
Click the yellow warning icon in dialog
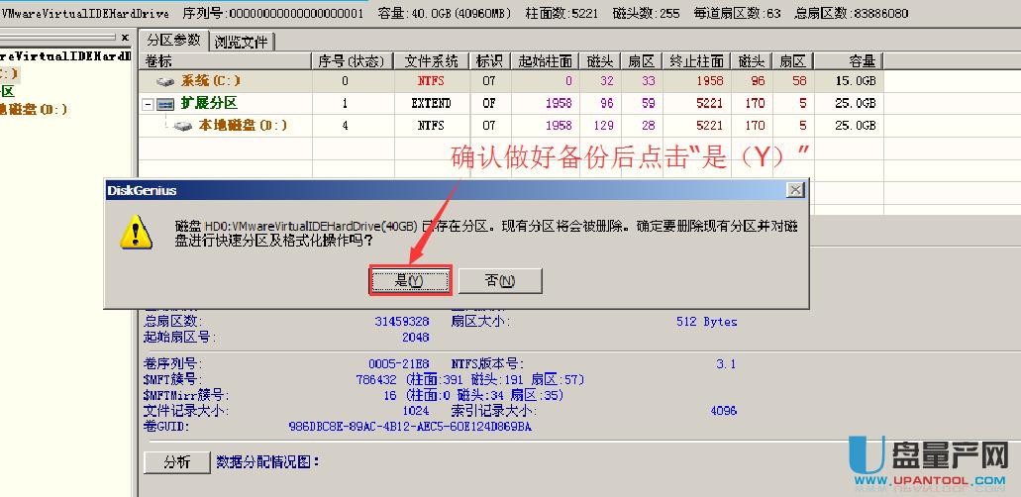135,234
